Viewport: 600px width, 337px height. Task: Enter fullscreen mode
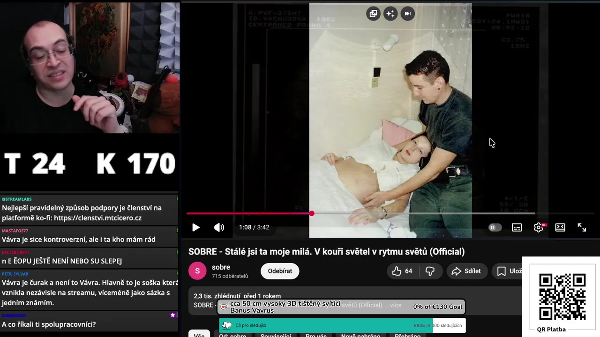click(x=582, y=227)
